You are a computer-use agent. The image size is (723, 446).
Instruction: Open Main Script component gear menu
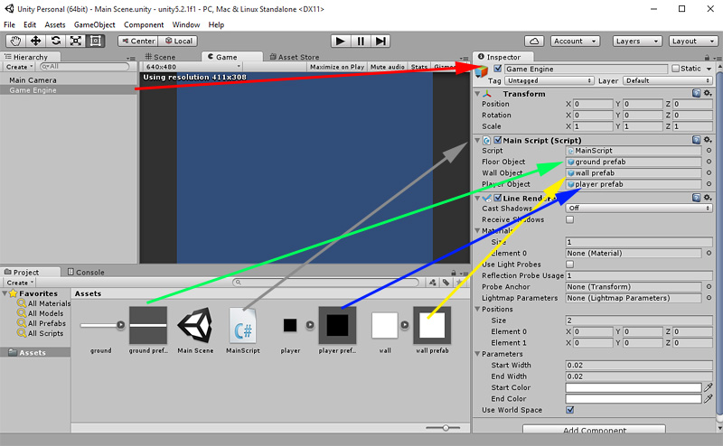point(708,140)
